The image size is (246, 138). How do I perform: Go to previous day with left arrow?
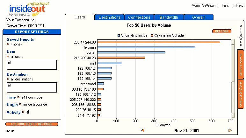point(143,130)
